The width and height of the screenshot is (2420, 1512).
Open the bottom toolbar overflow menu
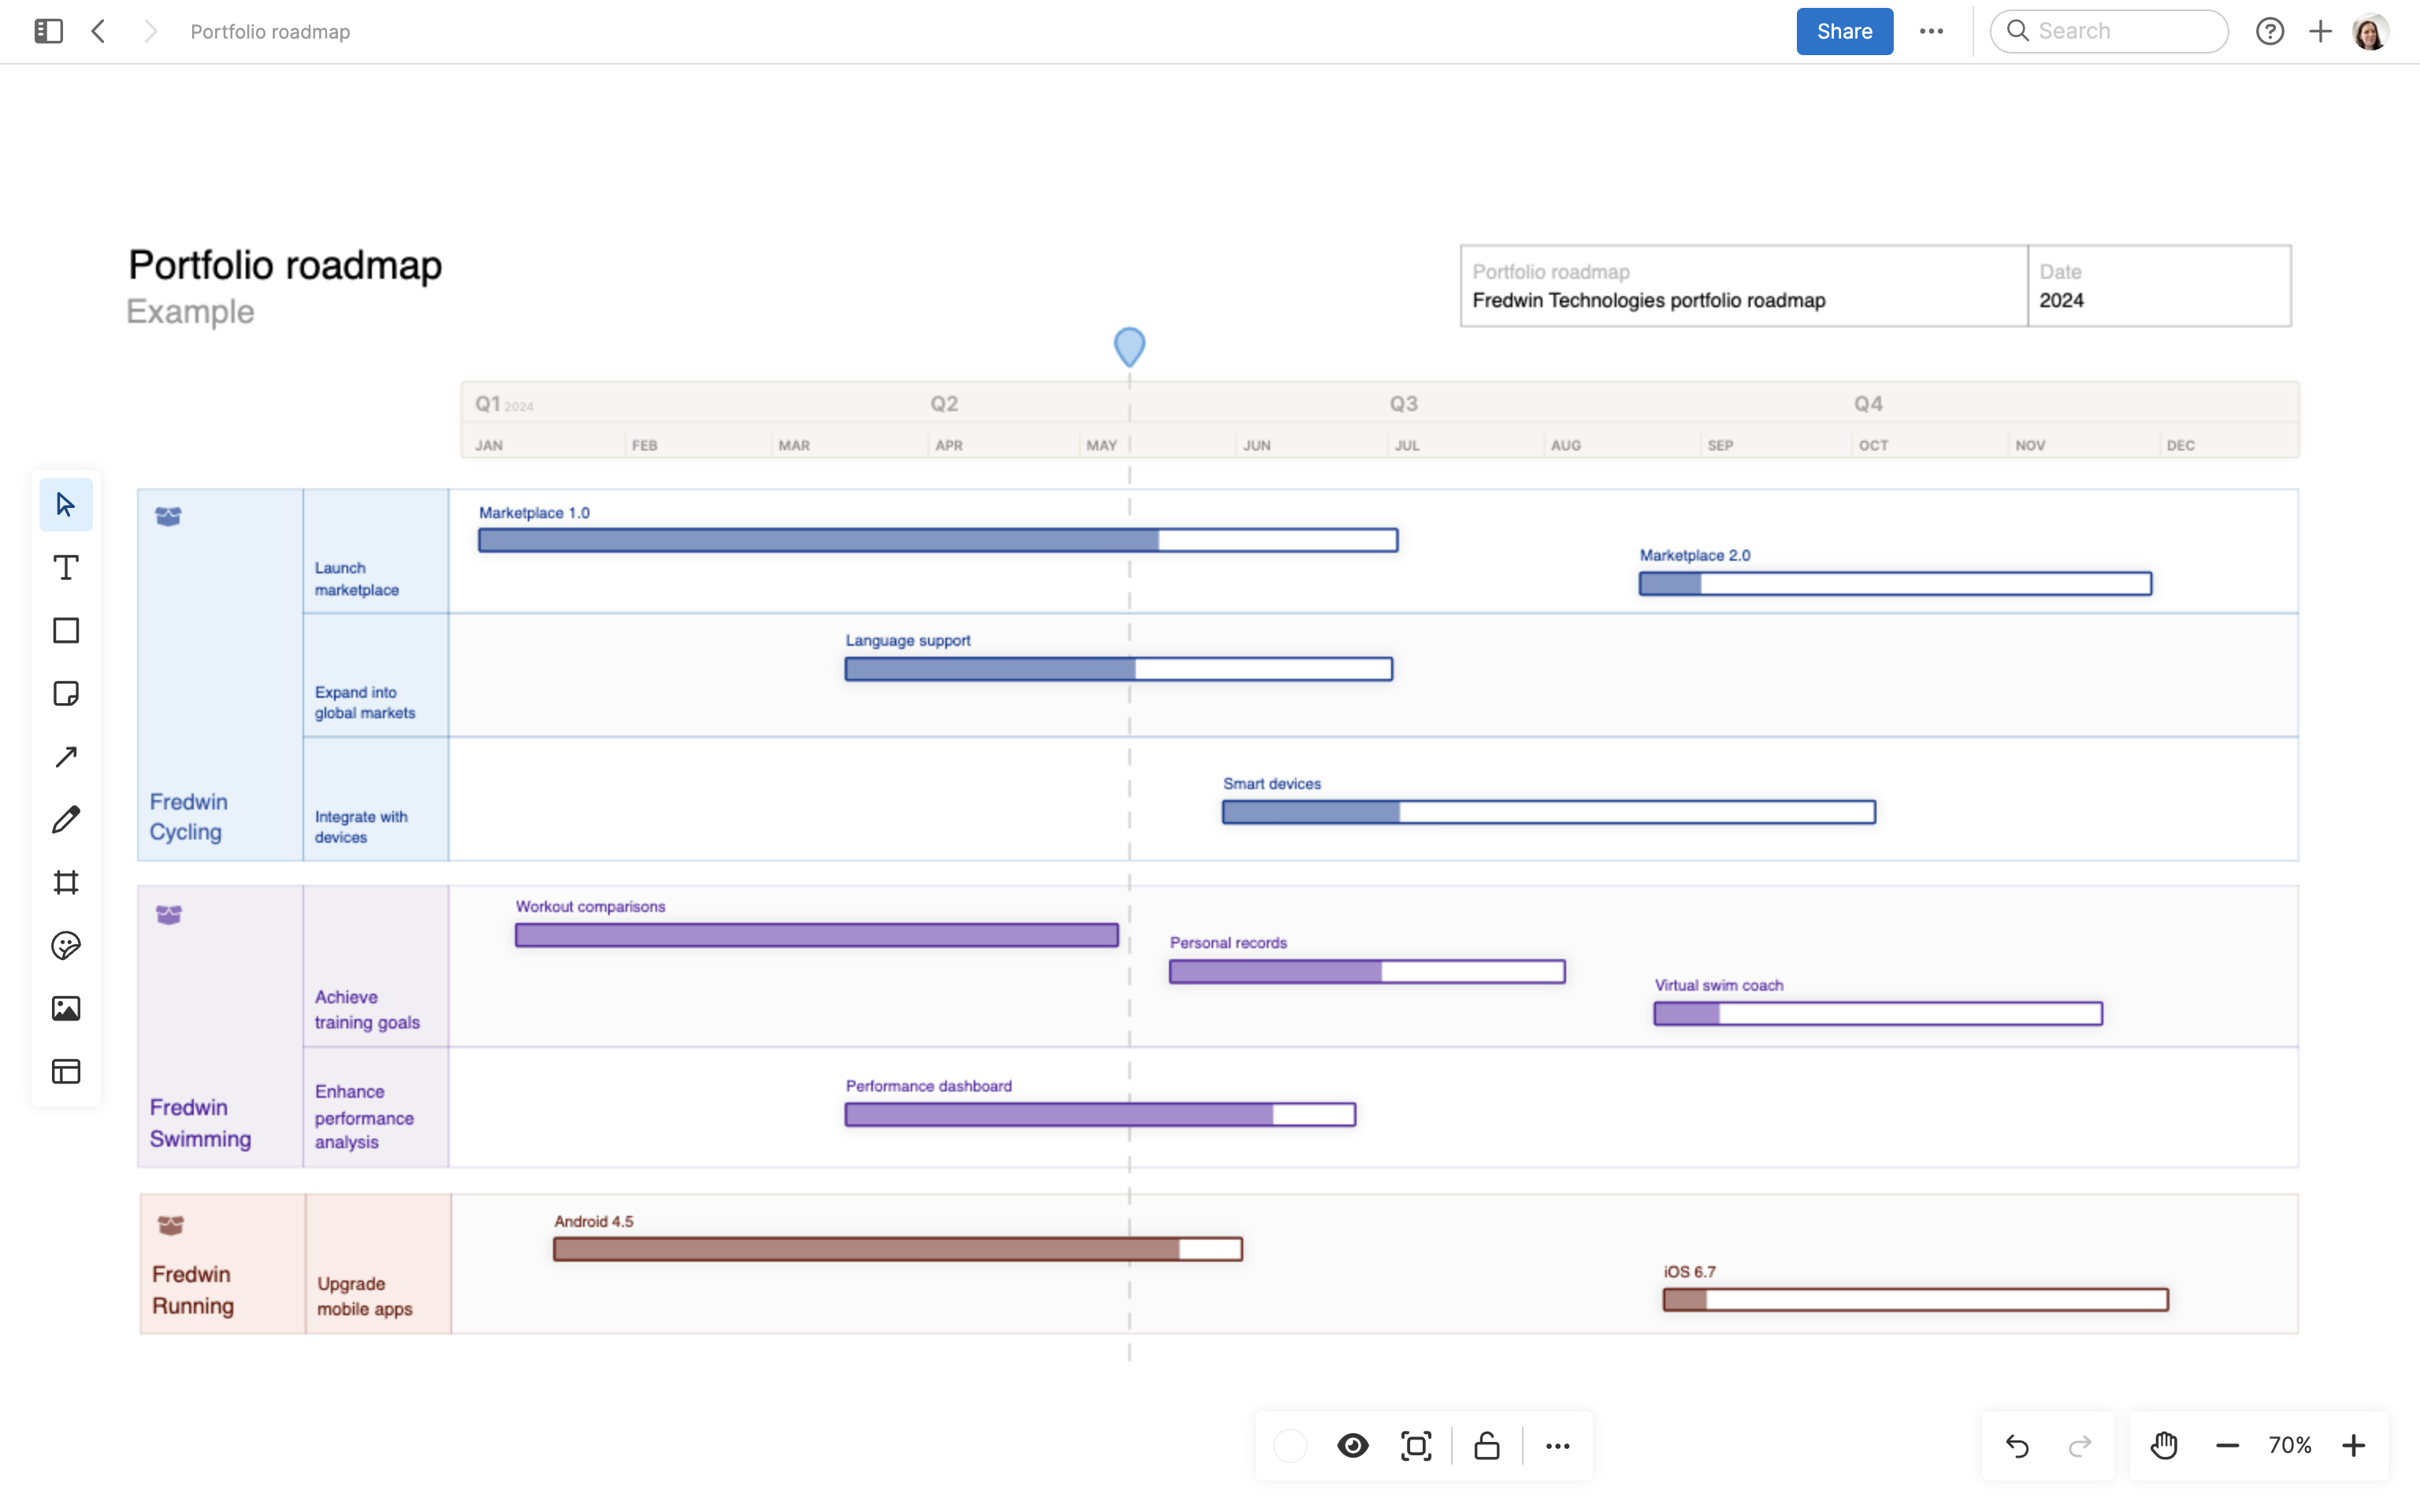click(1557, 1445)
